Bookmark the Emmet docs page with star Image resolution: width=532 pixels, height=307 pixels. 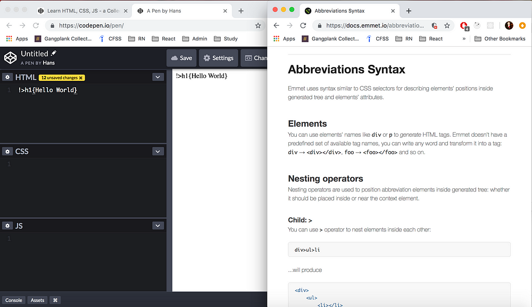(x=447, y=26)
